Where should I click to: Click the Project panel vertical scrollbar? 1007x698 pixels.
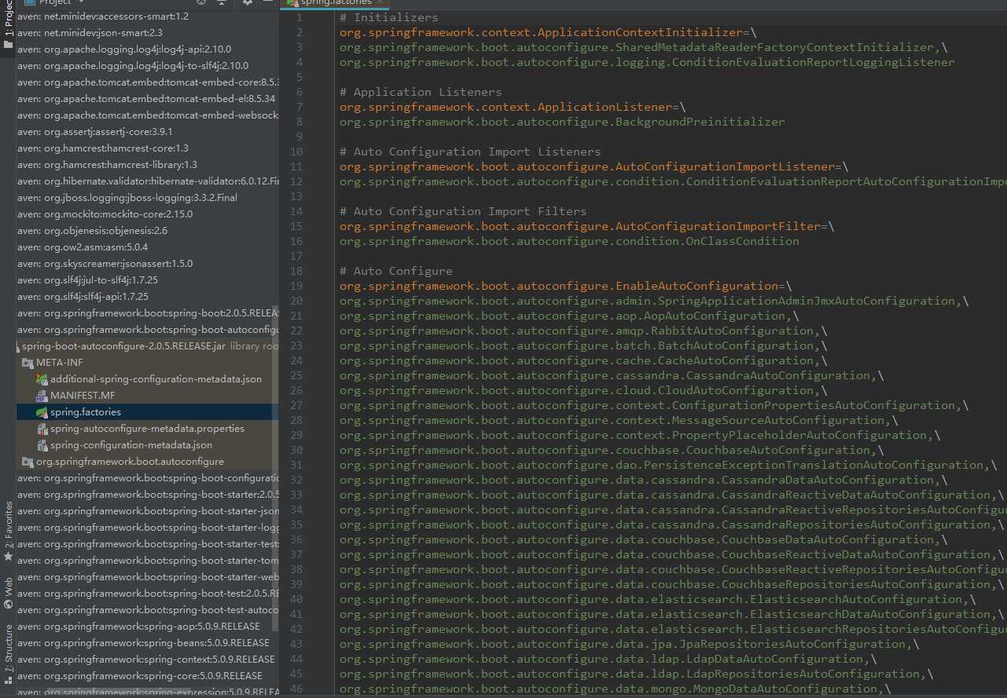point(275,468)
